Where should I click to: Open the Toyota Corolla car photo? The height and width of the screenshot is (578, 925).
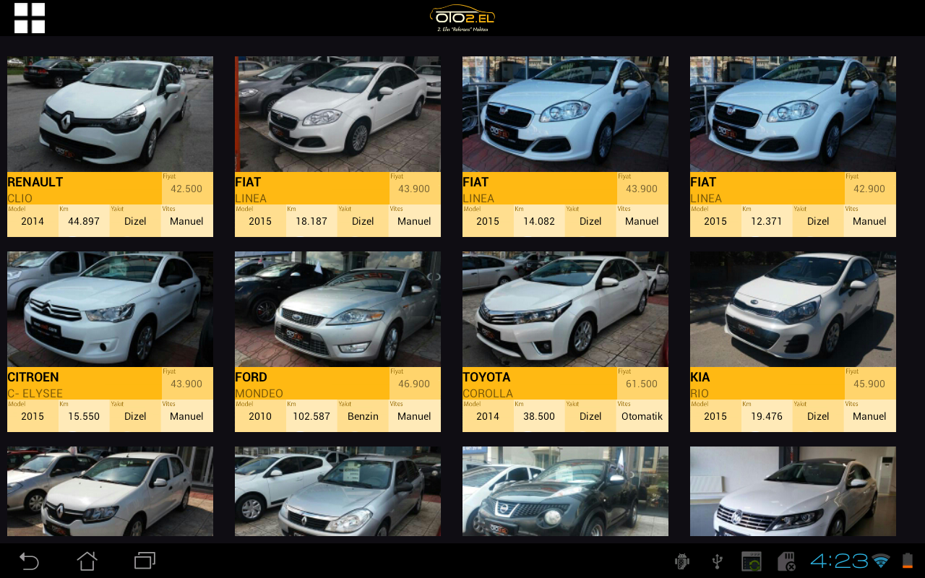point(565,309)
